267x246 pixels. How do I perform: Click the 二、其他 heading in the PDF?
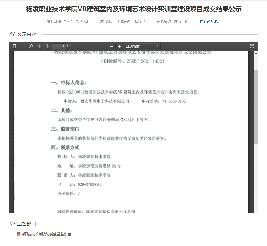point(62,111)
